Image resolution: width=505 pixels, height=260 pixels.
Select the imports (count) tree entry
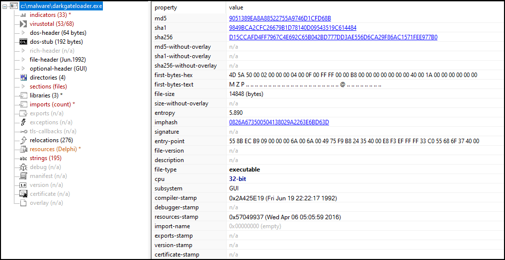point(52,104)
